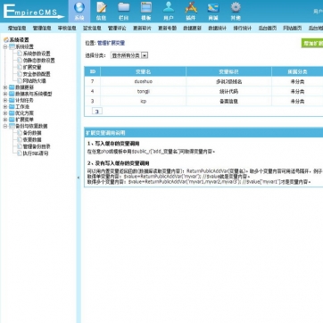323x323 pixels.
Task: Click the 系统设置 root icon atop the tree
Action: point(6,40)
